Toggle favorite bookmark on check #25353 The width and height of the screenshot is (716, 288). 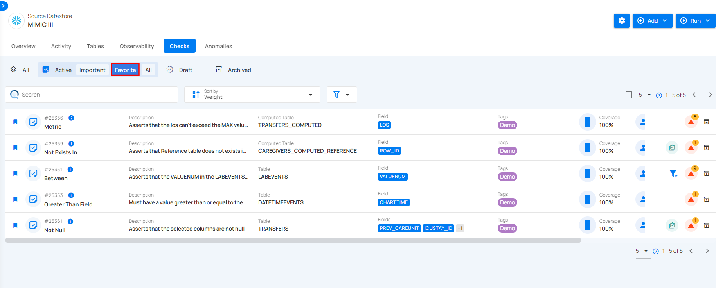point(15,199)
